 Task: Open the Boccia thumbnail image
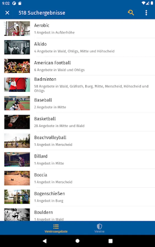click(x=17, y=178)
